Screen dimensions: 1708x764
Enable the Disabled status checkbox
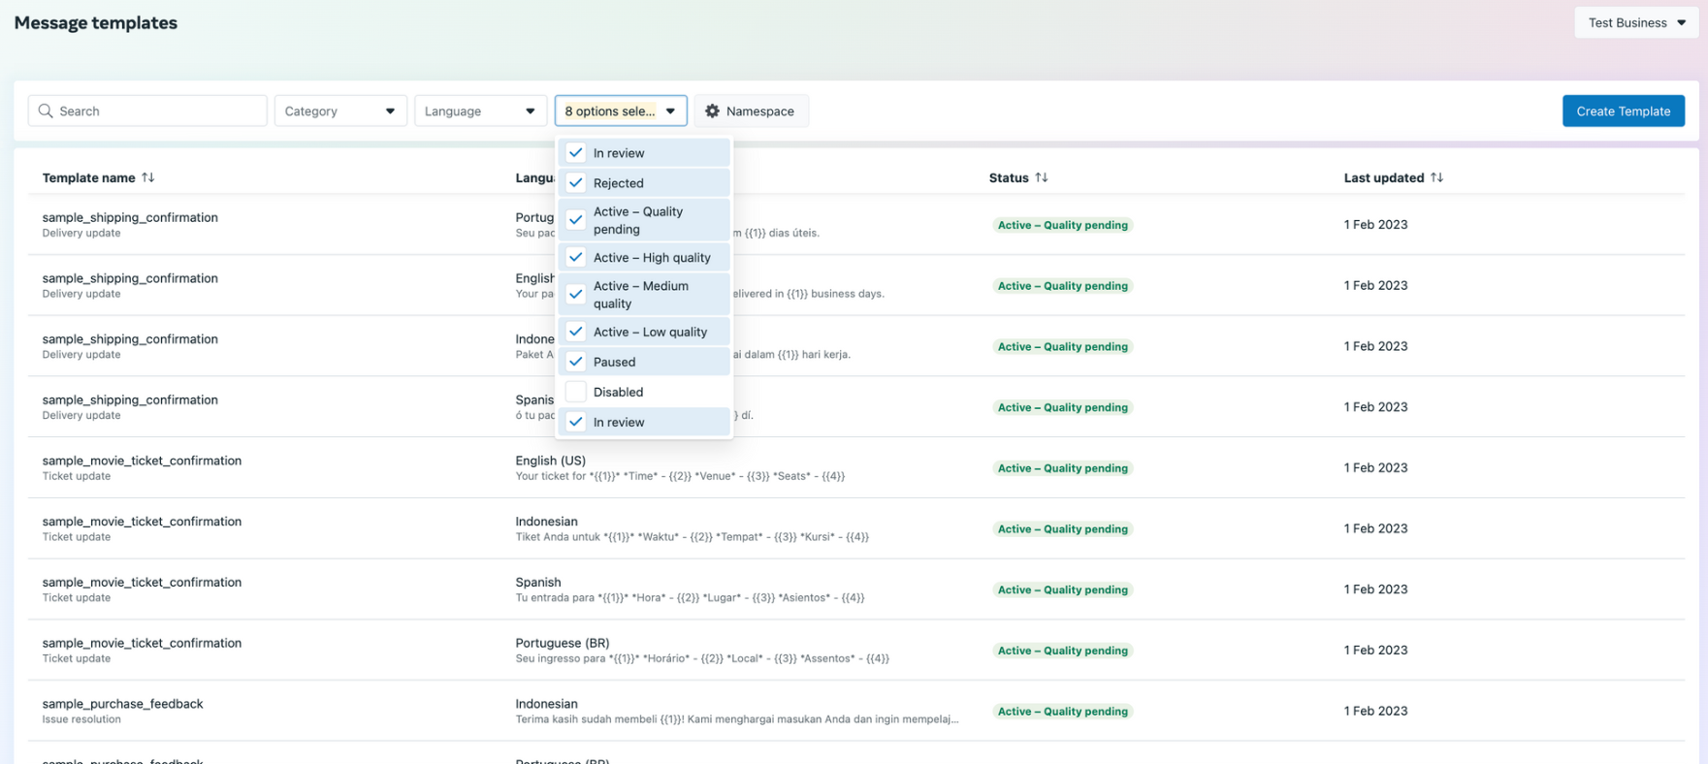[x=576, y=392]
